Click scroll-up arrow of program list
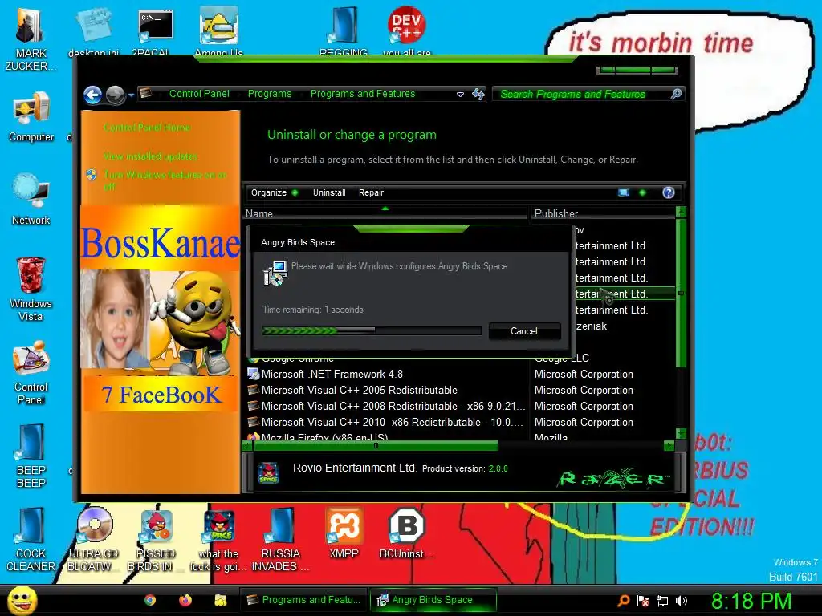This screenshot has height=616, width=822. 681,212
